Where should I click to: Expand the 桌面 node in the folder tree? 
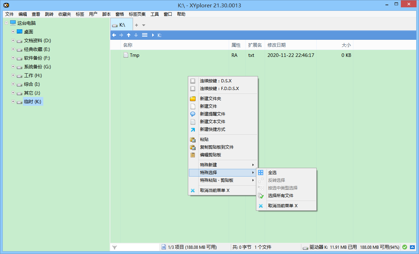[x=13, y=31]
